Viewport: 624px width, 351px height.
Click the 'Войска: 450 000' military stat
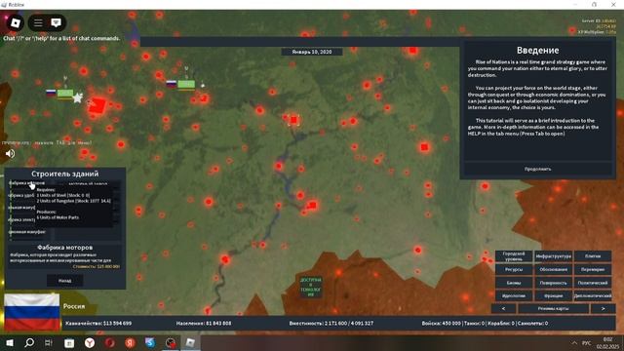(441, 323)
